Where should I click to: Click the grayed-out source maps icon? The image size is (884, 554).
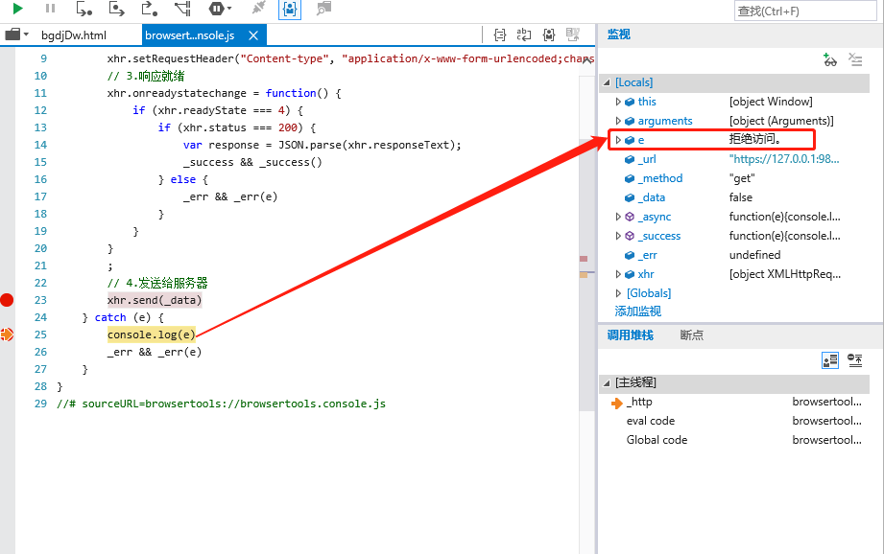coord(573,35)
